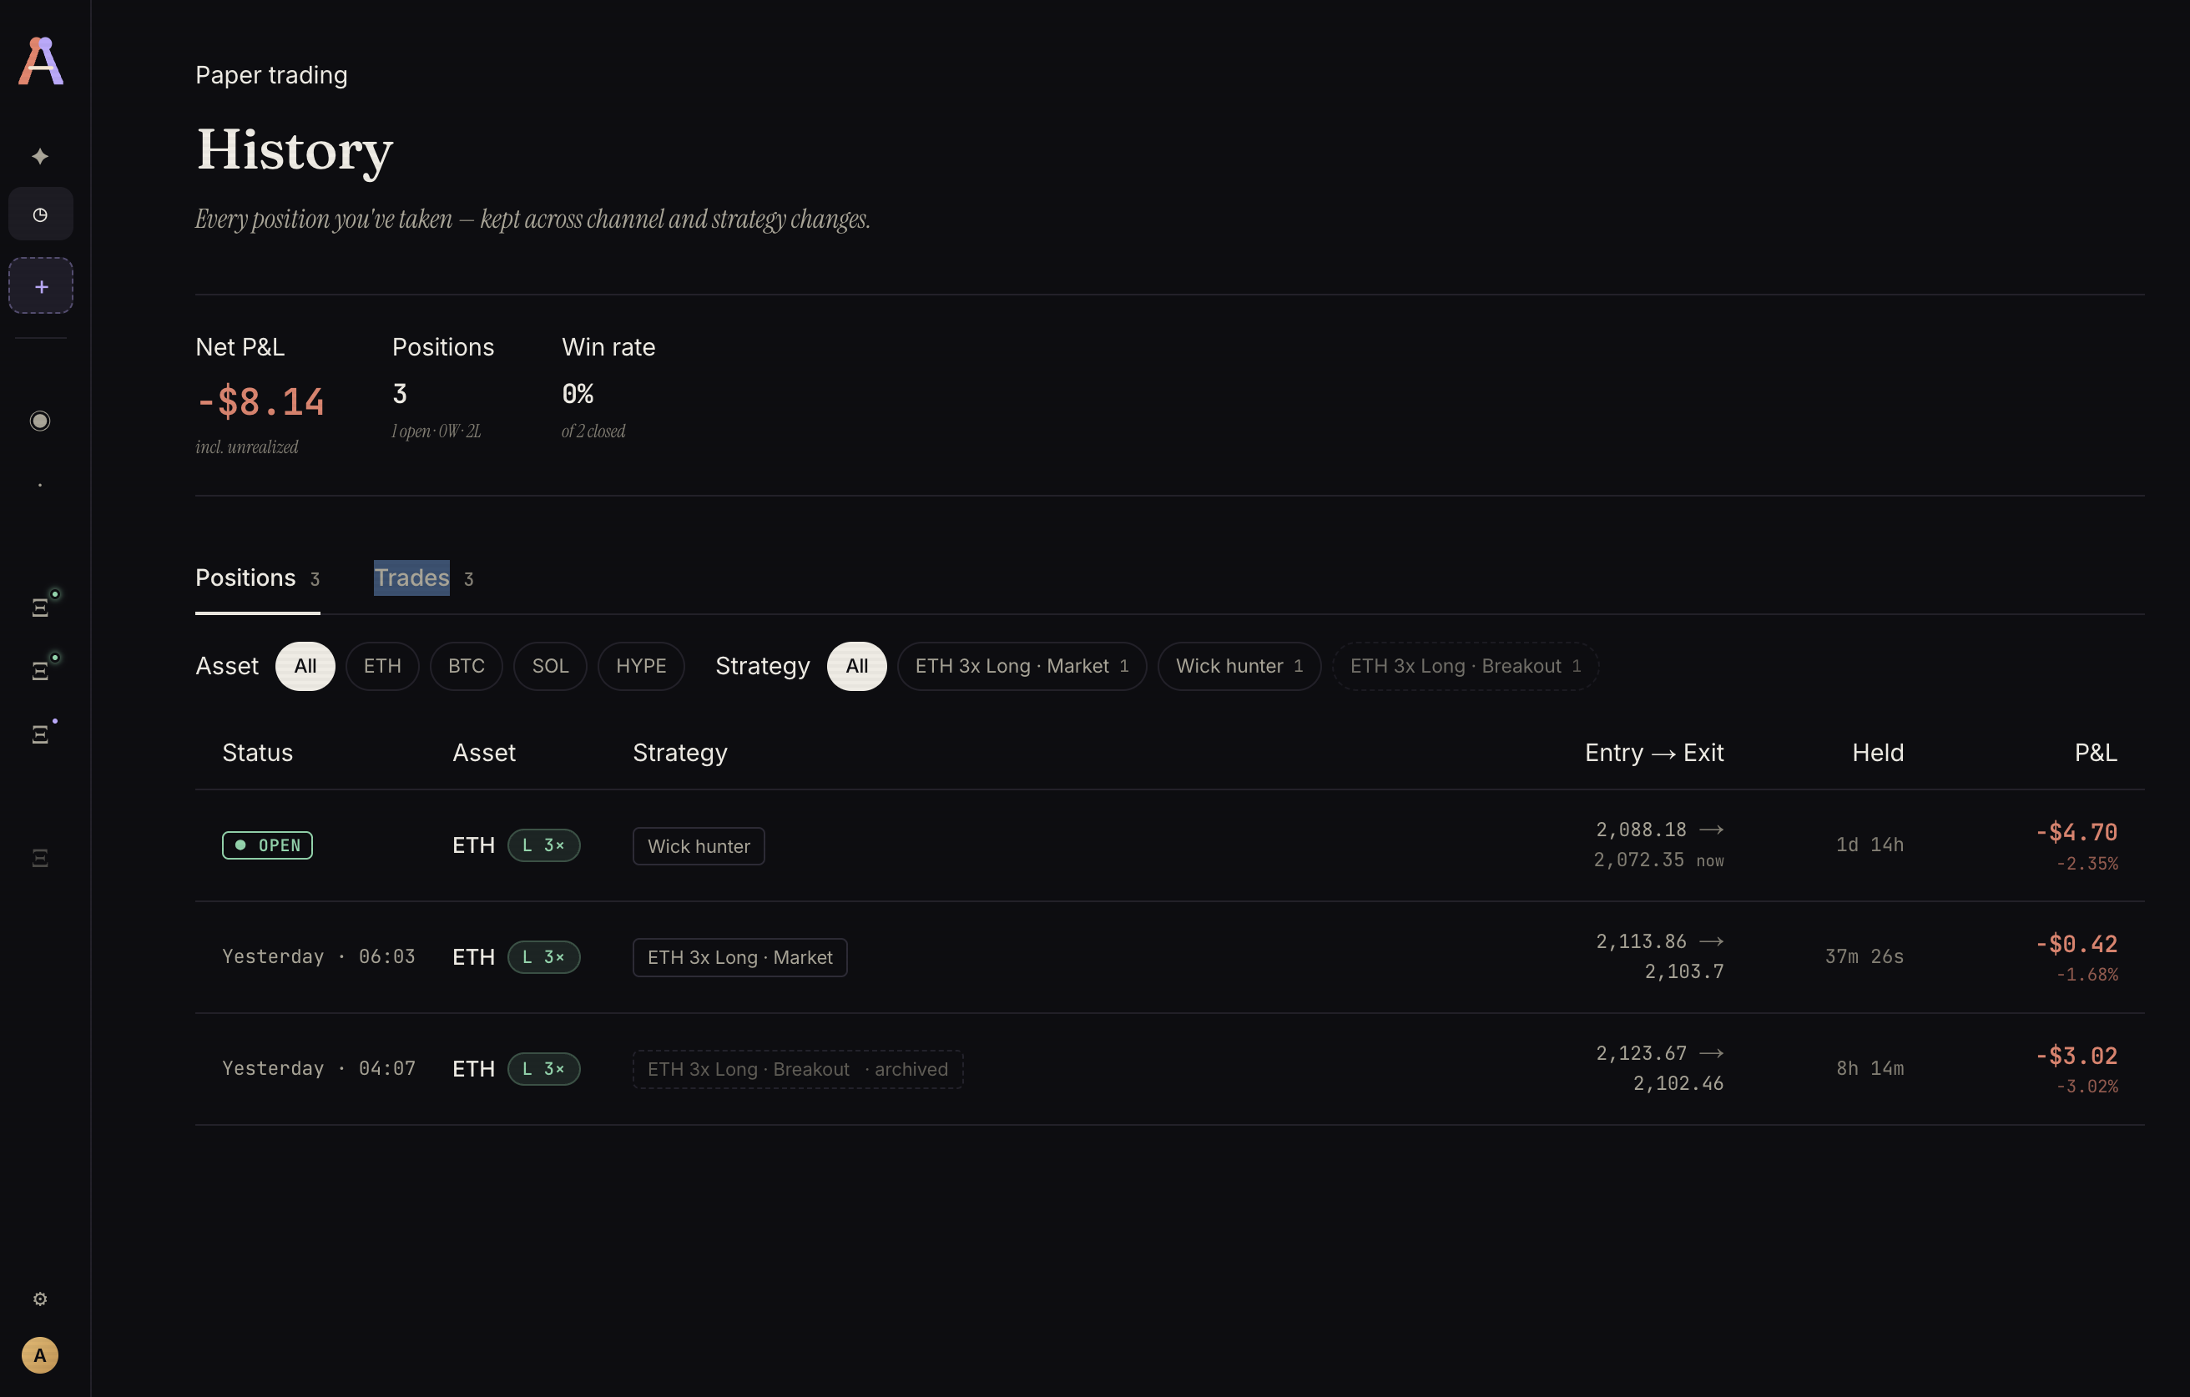Select the clock History icon in sidebar
This screenshot has width=2190, height=1397.
click(41, 214)
